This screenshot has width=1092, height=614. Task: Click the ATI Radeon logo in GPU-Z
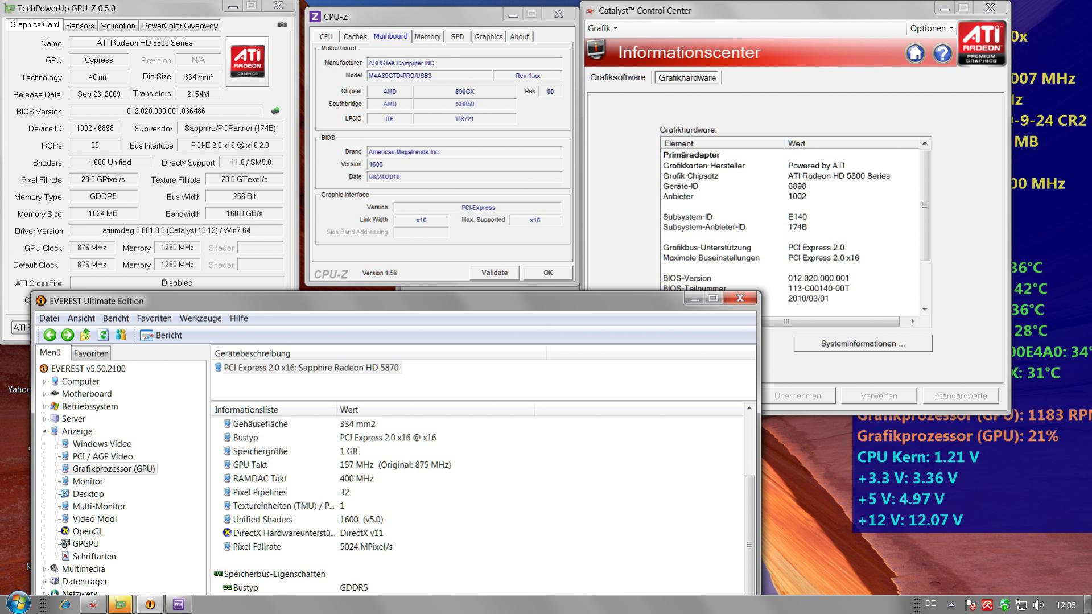click(248, 61)
